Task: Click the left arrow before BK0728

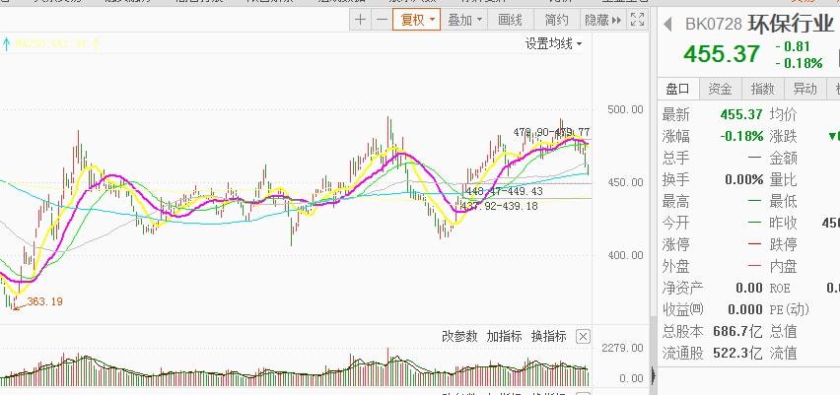Action: pyautogui.click(x=667, y=24)
